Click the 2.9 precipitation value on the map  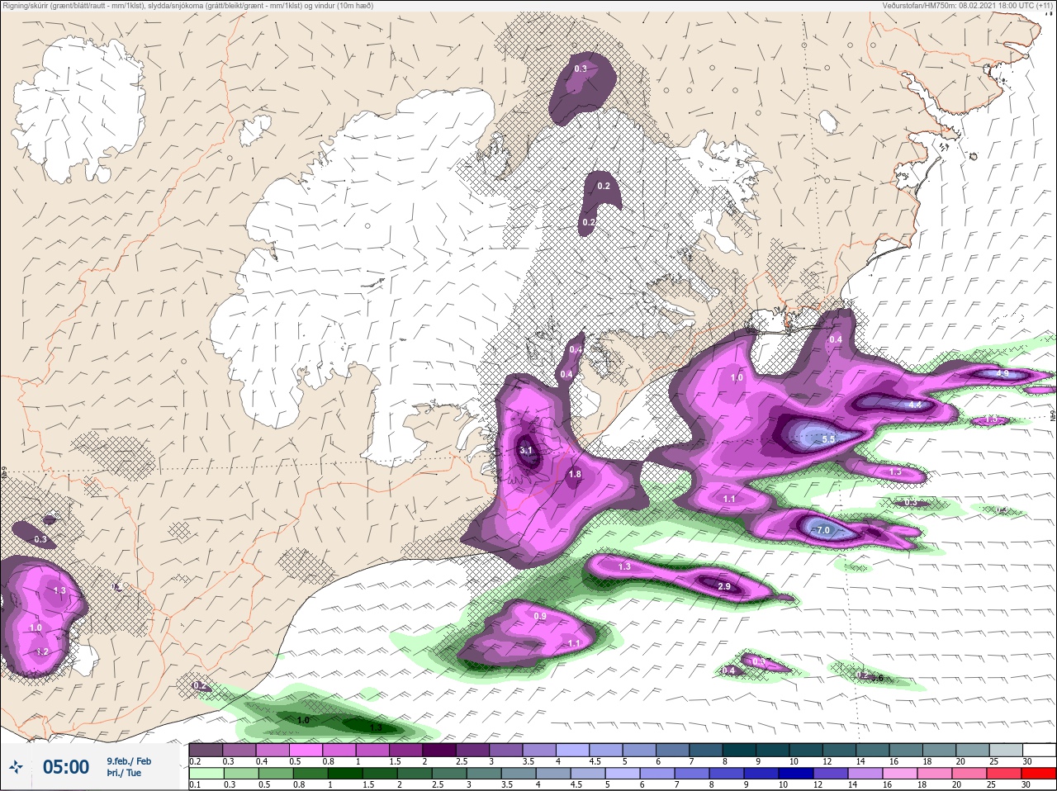(x=724, y=586)
